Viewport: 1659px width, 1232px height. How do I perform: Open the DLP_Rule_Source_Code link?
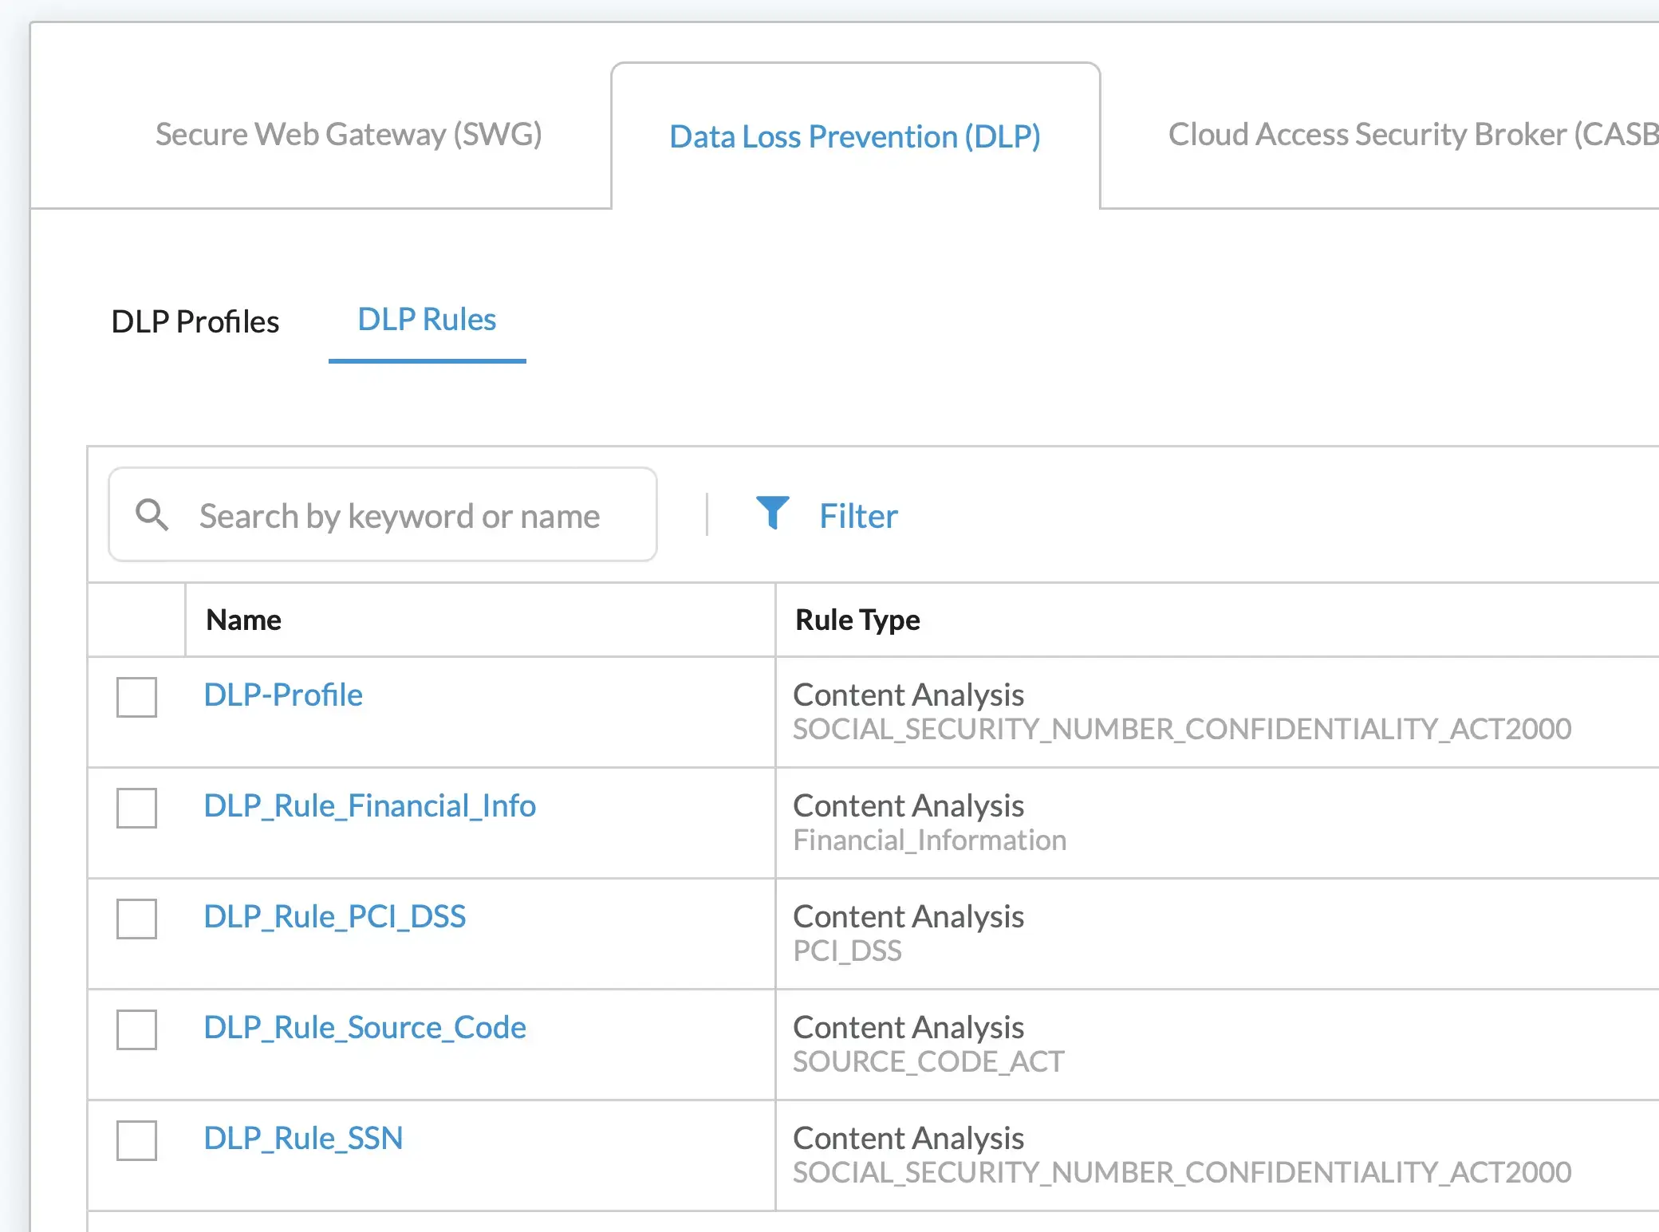coord(365,1027)
